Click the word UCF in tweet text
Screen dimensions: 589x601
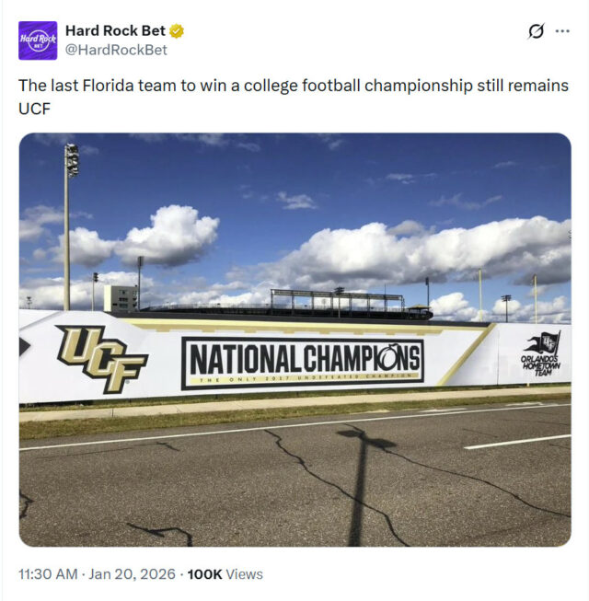tap(33, 109)
